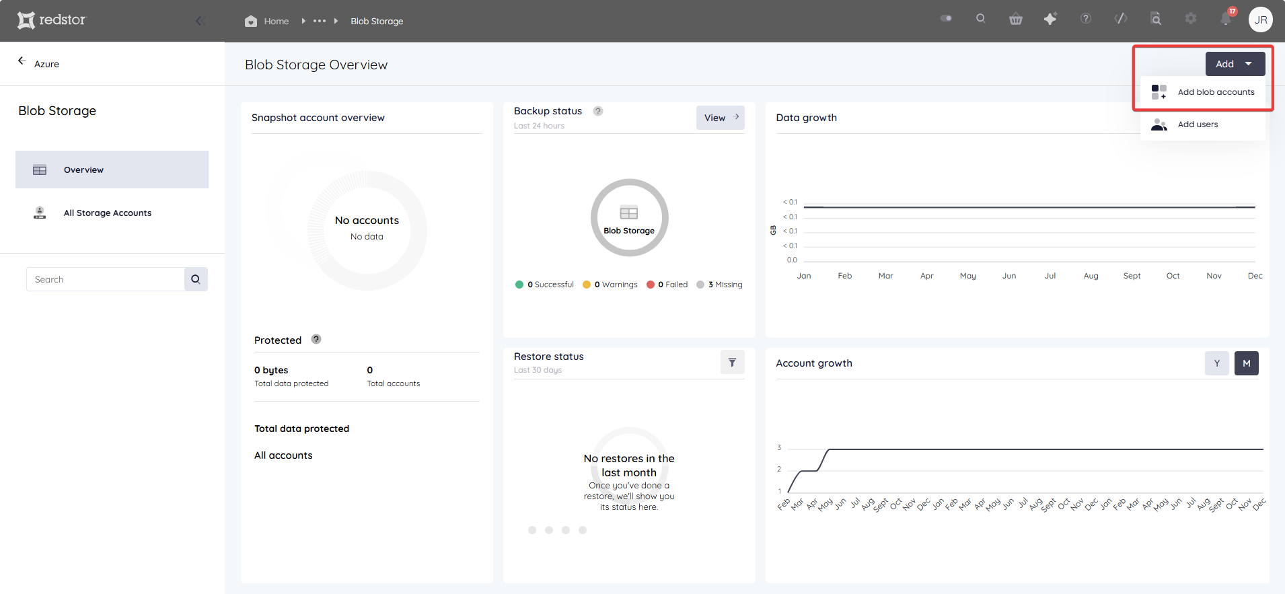Click the Protected help icon
The width and height of the screenshot is (1285, 594).
pos(316,340)
